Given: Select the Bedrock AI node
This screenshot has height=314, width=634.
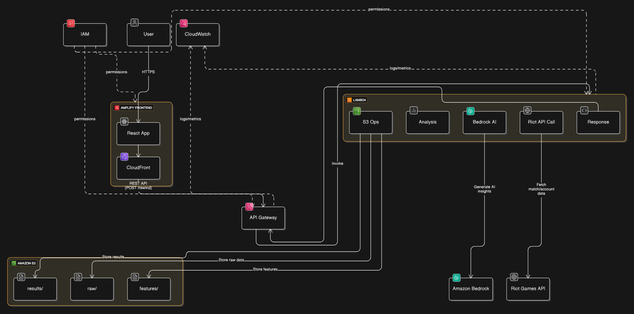Looking at the screenshot, I should pyautogui.click(x=485, y=122).
